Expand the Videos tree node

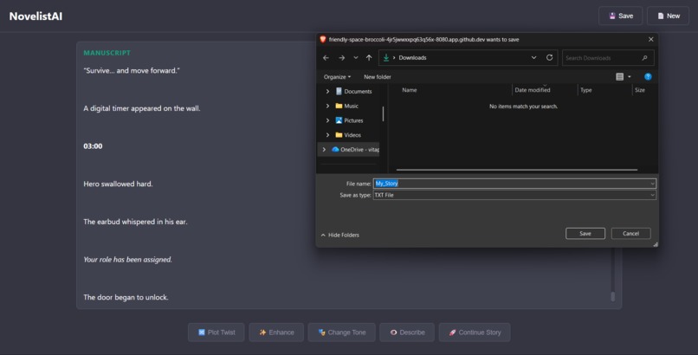point(327,135)
